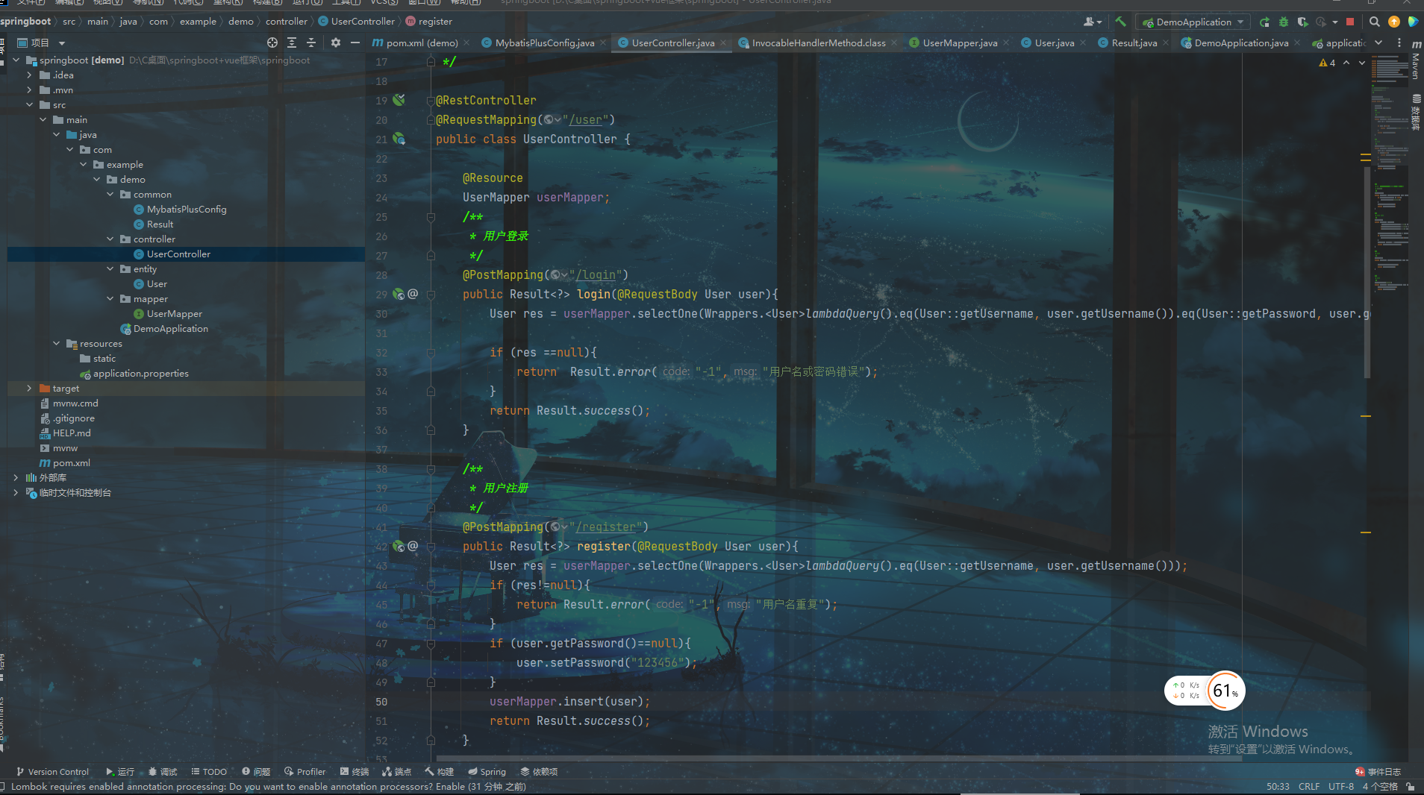
Task: Go to the next highlighted warning arrow
Action: pyautogui.click(x=1362, y=63)
